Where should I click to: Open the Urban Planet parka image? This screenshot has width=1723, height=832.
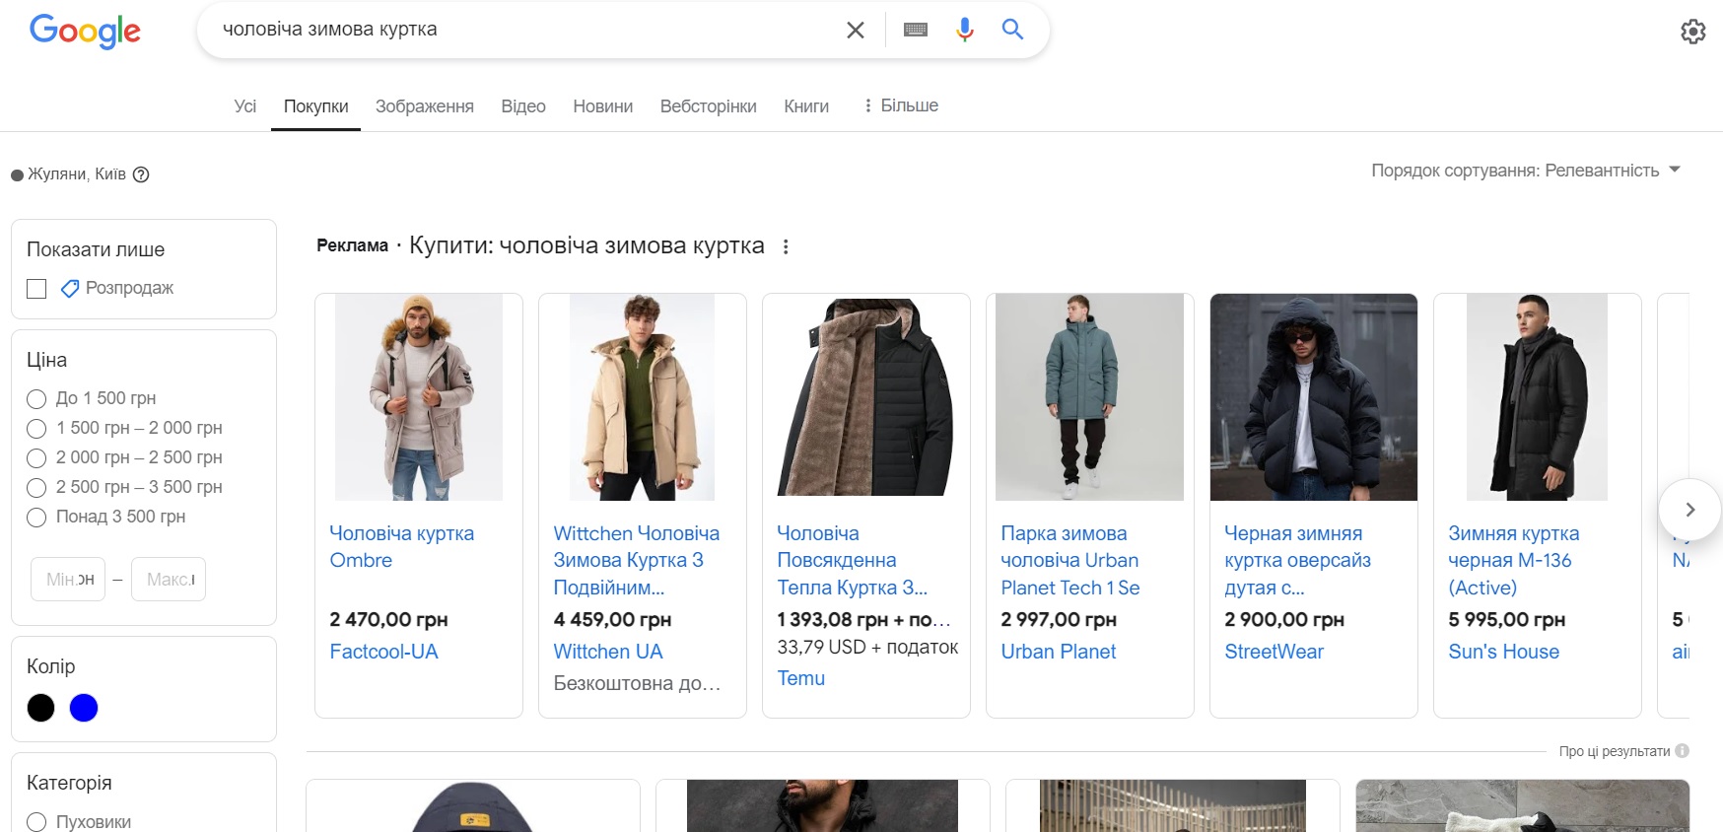tap(1089, 397)
